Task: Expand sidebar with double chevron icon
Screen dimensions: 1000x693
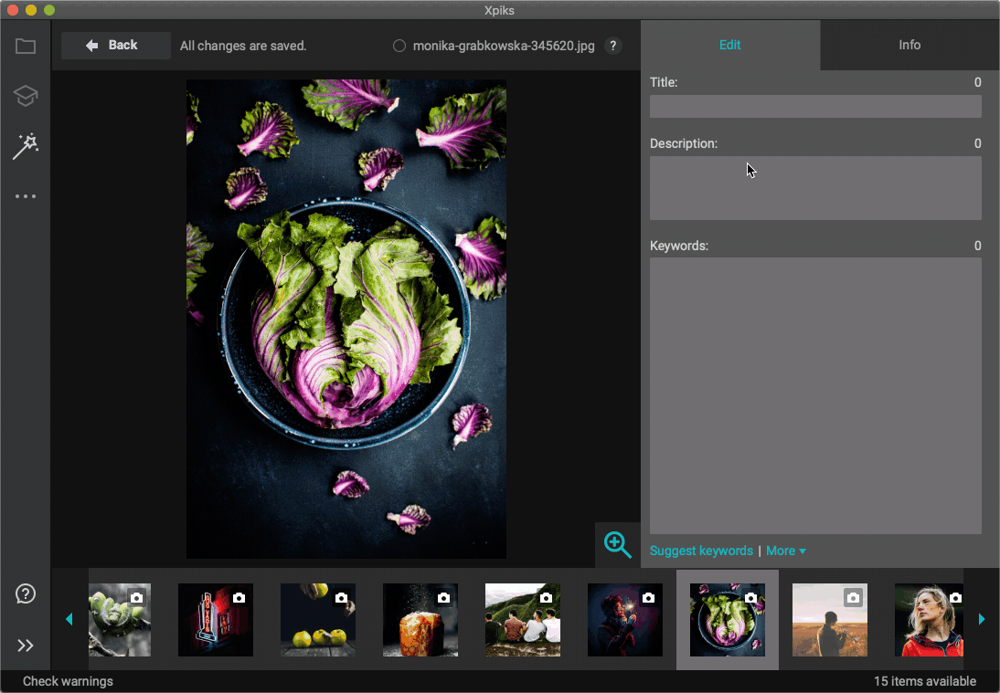Action: [x=26, y=646]
